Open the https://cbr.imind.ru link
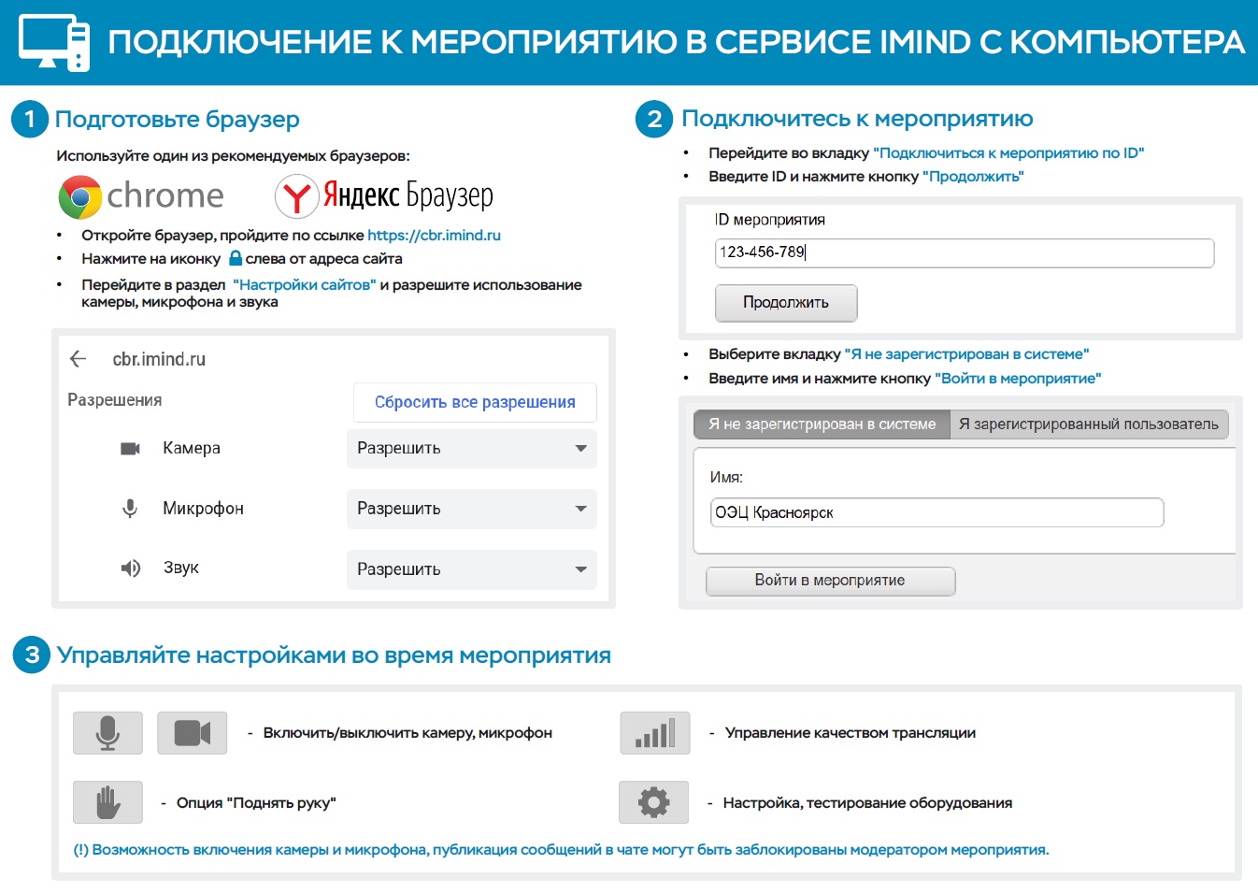The width and height of the screenshot is (1258, 892). click(x=434, y=236)
